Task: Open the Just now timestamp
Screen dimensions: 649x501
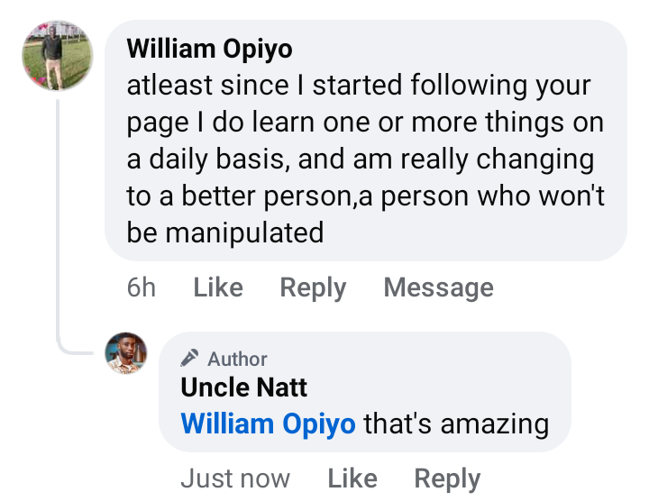Action: 235,478
